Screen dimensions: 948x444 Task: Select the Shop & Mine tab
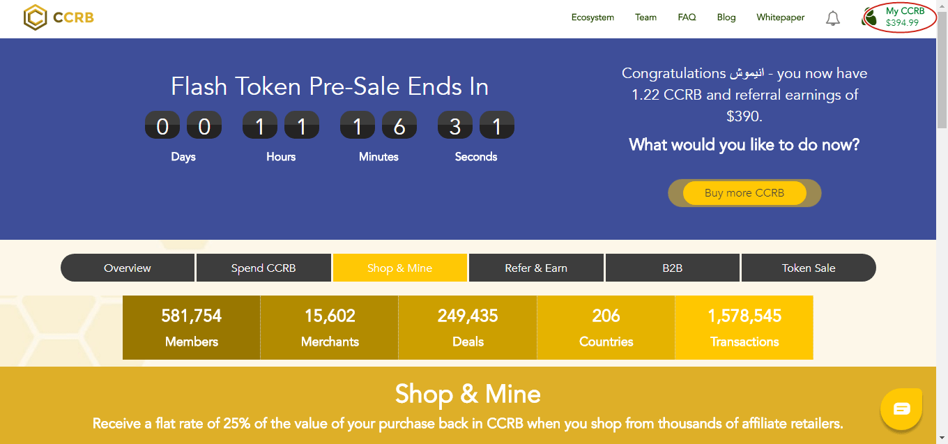click(x=400, y=268)
